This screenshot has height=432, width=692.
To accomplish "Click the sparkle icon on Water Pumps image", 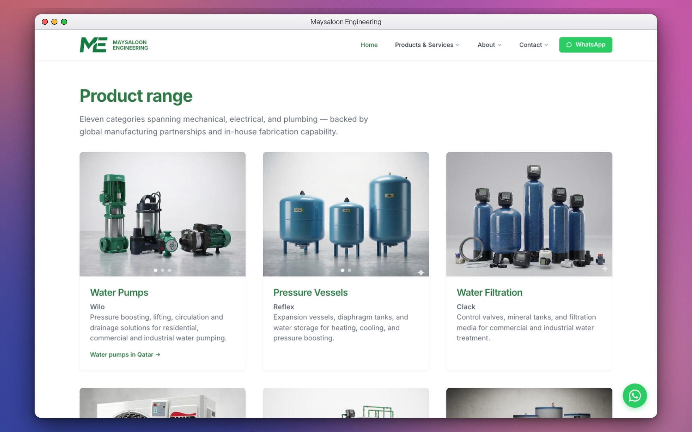I will pyautogui.click(x=237, y=272).
